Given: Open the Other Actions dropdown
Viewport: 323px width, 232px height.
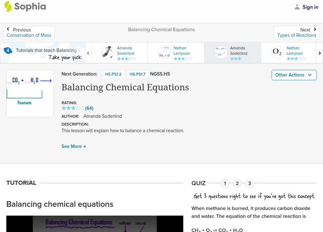Looking at the screenshot, I should tap(293, 75).
